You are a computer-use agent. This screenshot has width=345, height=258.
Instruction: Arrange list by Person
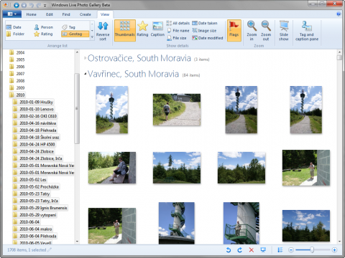[x=44, y=27]
